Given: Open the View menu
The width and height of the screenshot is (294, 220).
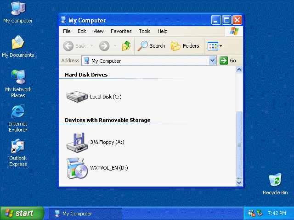Looking at the screenshot, I should [x=98, y=31].
